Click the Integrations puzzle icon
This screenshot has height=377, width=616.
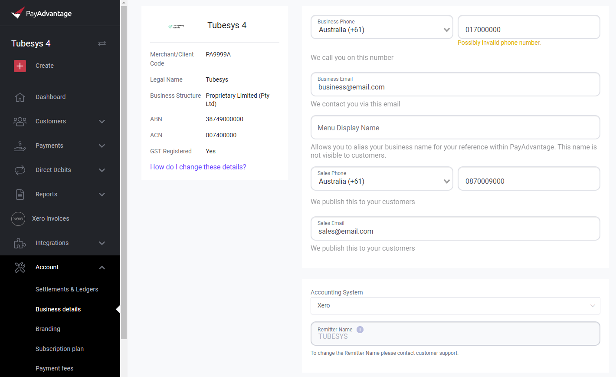(x=20, y=243)
